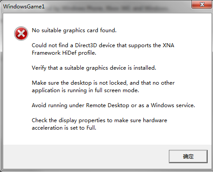This screenshot has width=213, height=172.
Task: Click the word "Framework" in the message
Action: point(46,53)
